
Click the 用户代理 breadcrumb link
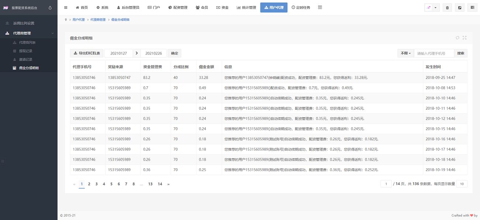(79, 20)
